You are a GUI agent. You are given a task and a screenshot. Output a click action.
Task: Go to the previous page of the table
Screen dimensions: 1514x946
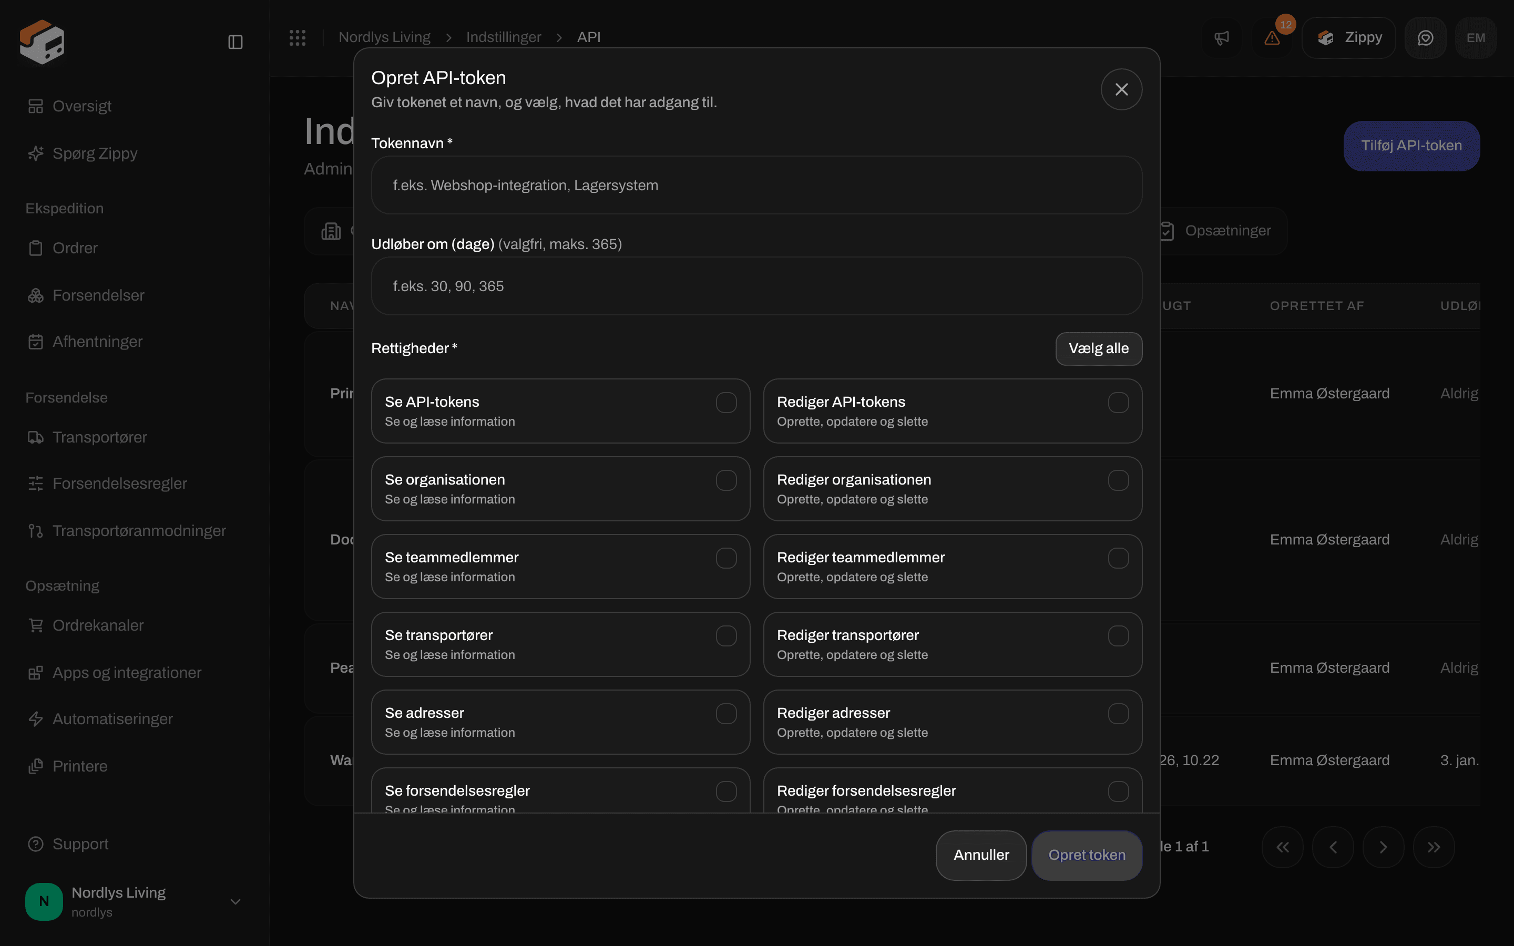point(1333,847)
